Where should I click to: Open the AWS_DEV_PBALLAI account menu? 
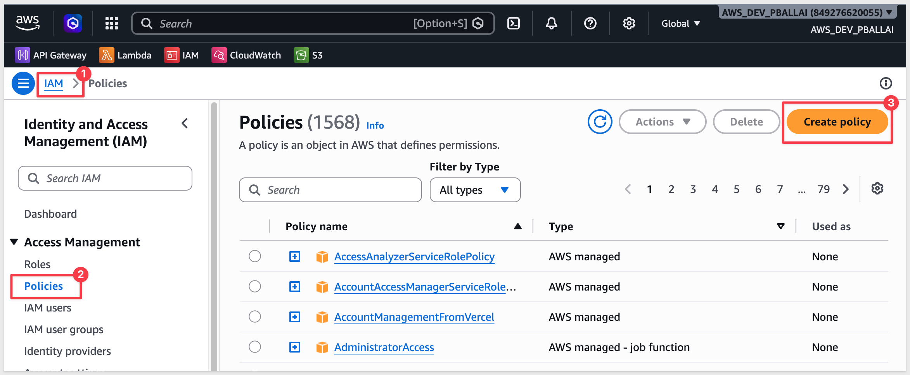(x=807, y=12)
